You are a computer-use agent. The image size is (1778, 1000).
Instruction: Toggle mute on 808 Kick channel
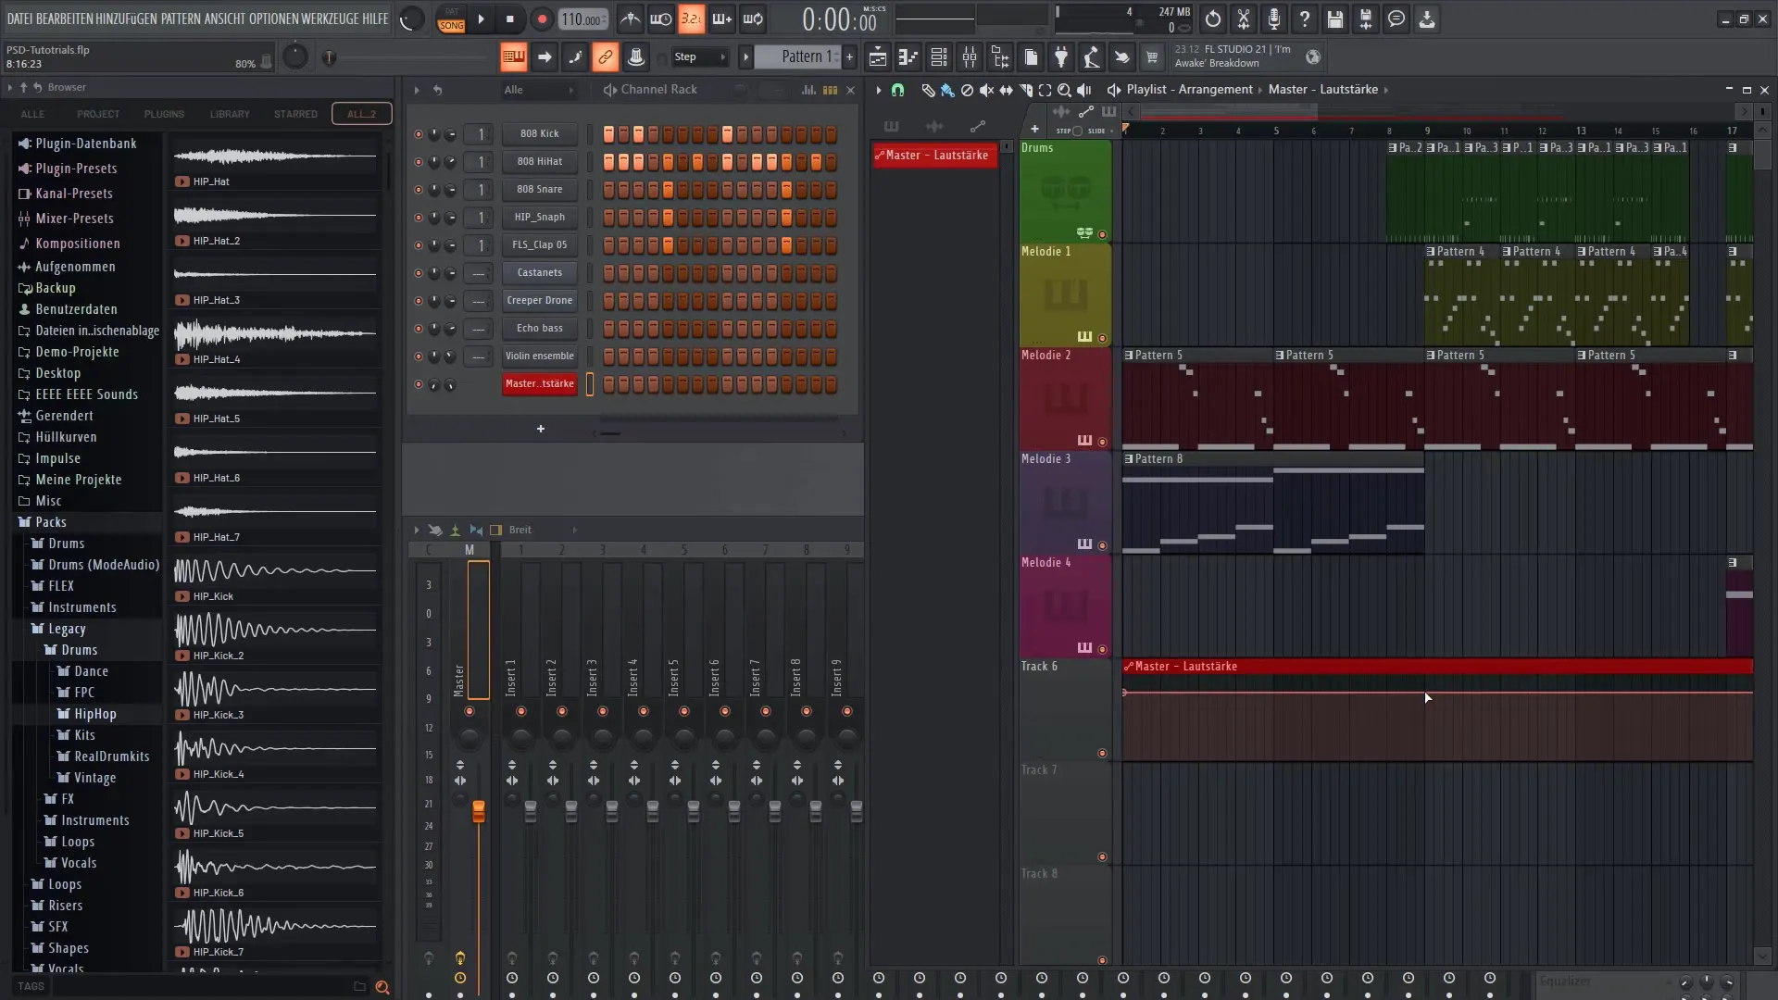(419, 133)
